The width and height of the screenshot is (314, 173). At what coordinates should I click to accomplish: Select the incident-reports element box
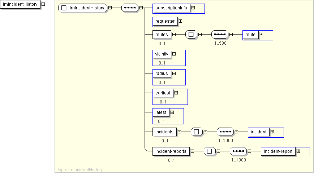point(171,151)
